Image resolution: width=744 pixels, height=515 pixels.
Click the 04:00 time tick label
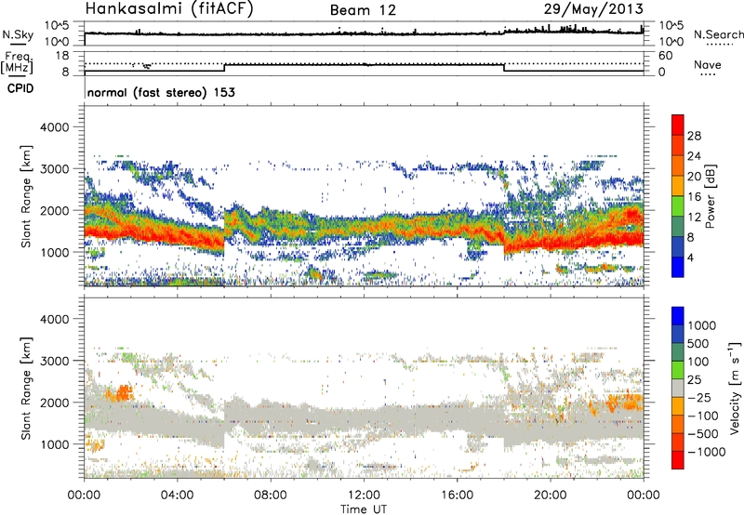[177, 495]
